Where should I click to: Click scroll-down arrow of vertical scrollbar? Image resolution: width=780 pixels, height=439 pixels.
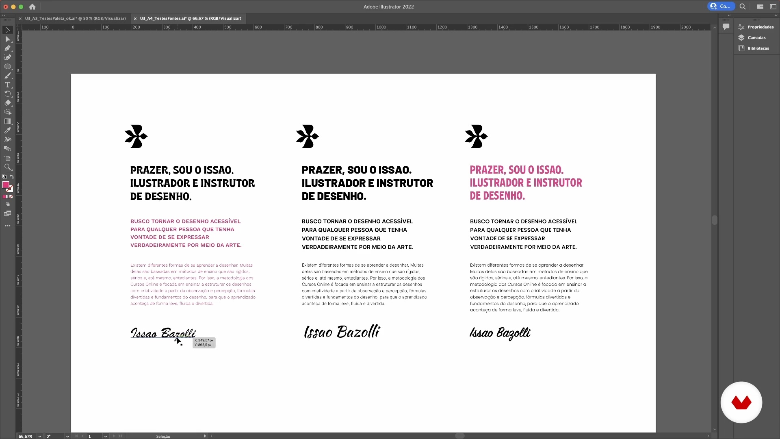[715, 429]
